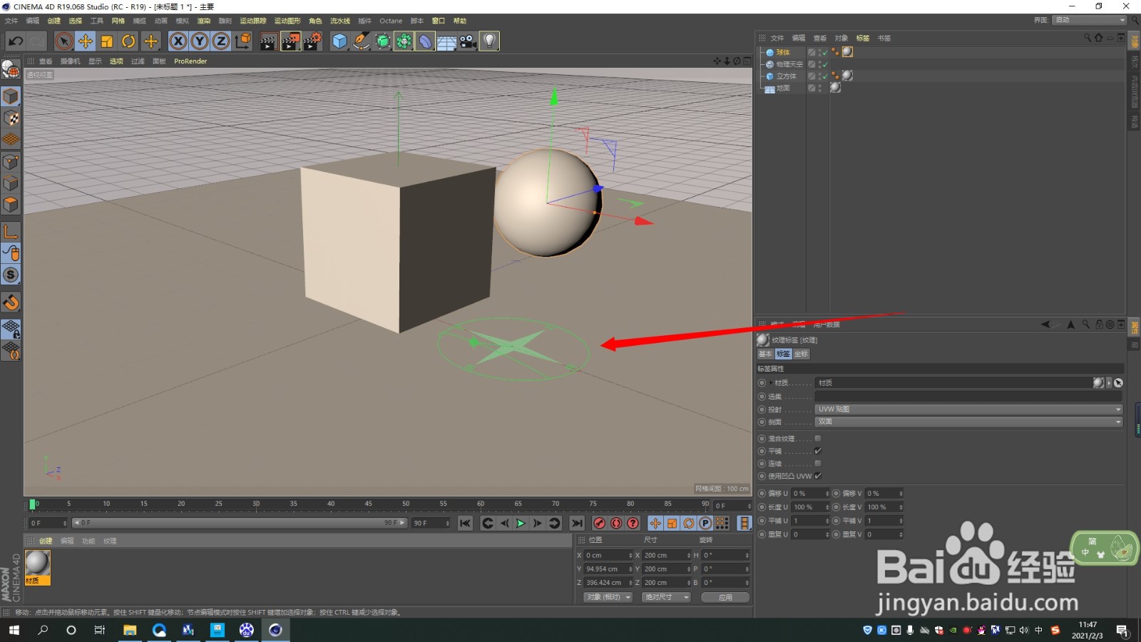Activate the Scale tool

[x=107, y=41]
